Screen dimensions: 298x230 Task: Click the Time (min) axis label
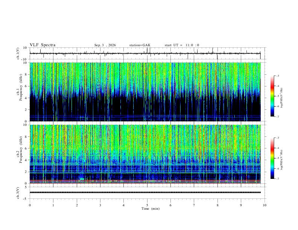151,209
